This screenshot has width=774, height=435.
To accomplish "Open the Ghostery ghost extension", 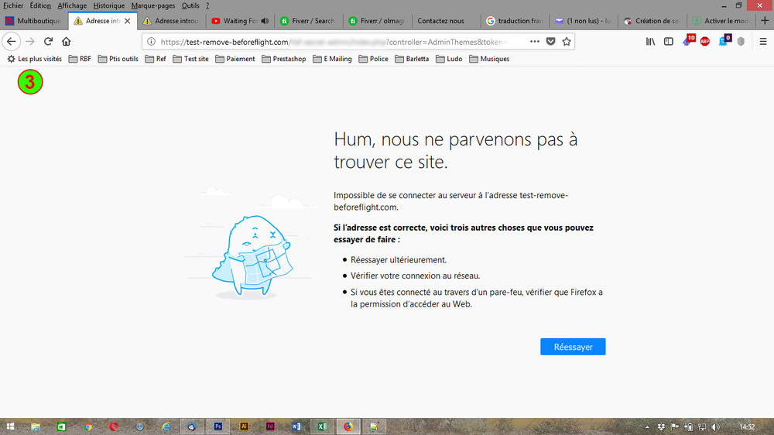I will pyautogui.click(x=724, y=40).
